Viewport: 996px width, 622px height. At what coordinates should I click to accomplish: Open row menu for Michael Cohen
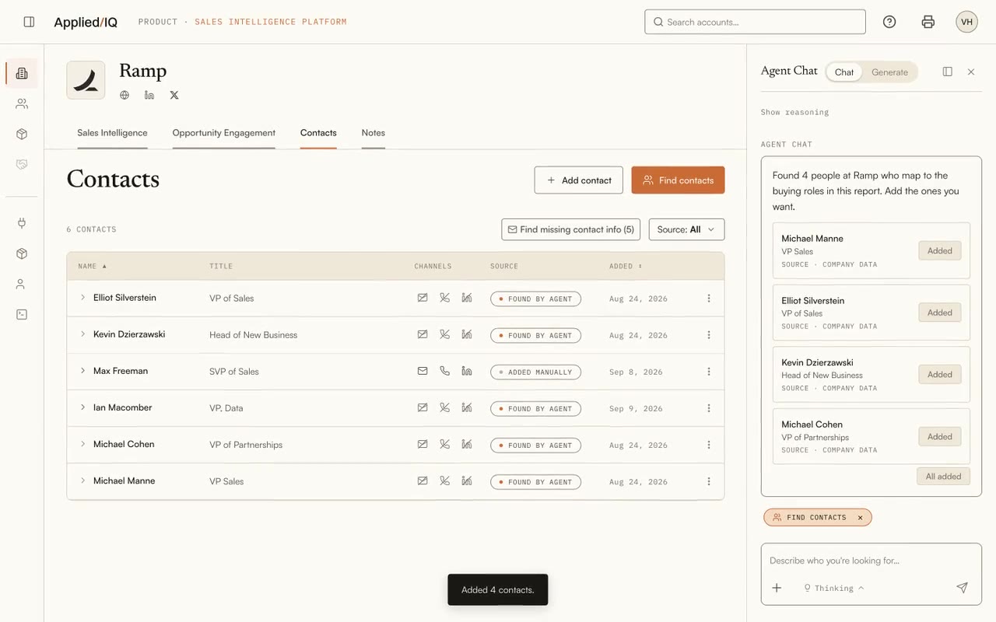(709, 445)
